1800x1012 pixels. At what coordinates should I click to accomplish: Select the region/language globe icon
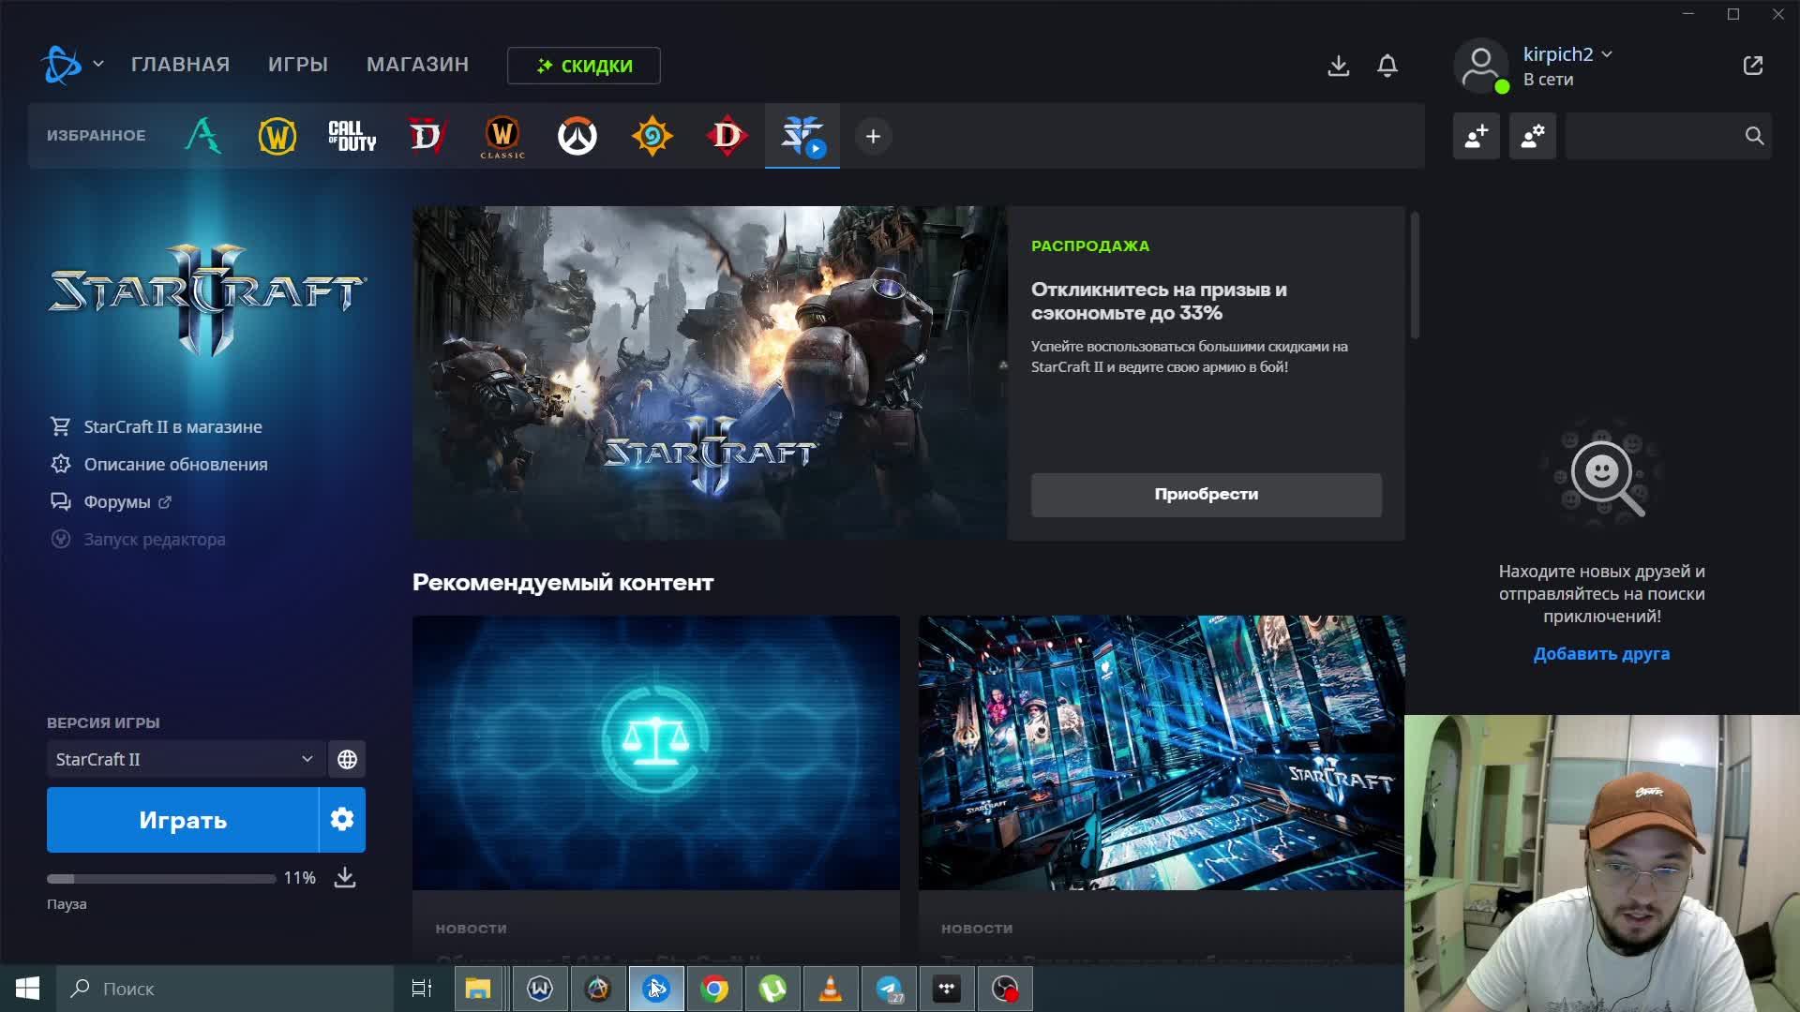[347, 759]
